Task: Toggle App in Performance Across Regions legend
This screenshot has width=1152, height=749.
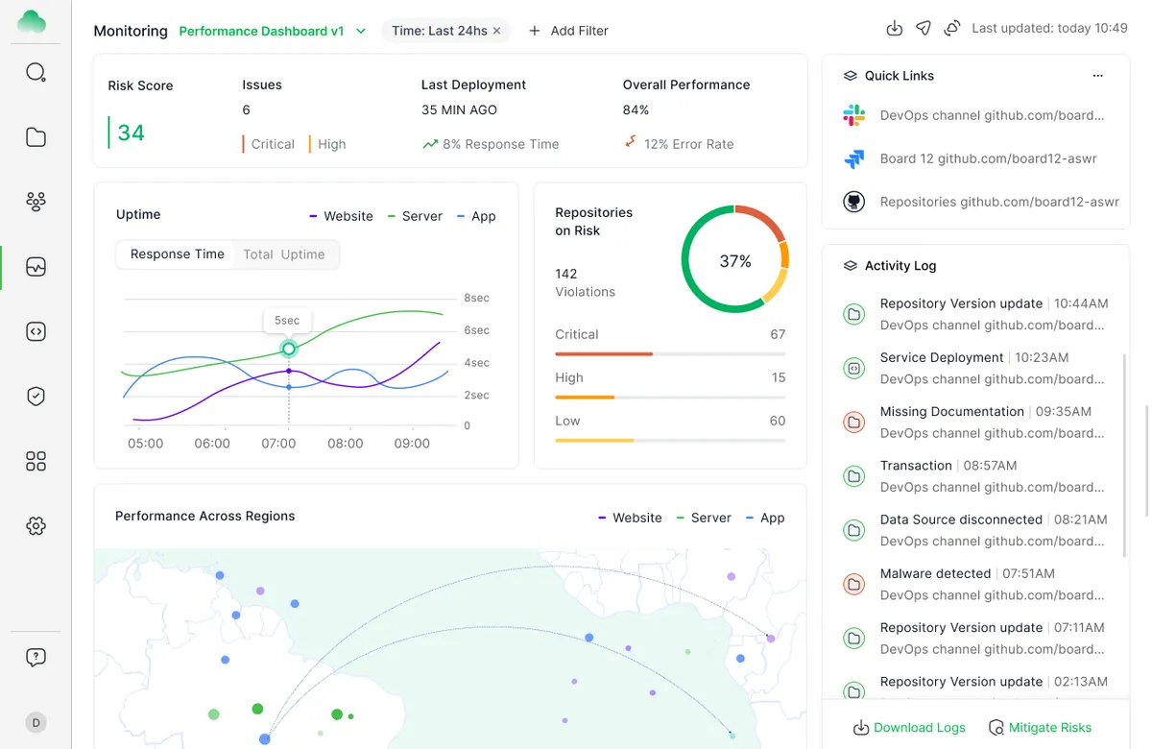Action: (x=765, y=518)
